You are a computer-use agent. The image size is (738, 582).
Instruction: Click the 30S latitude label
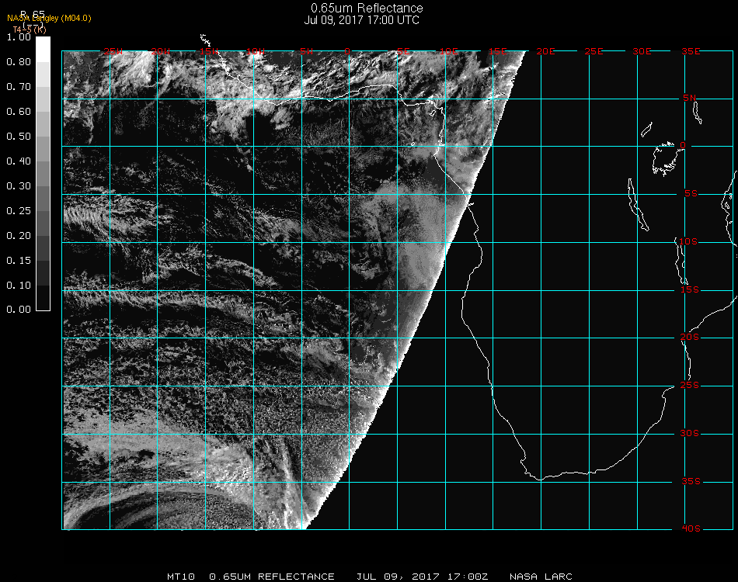point(690,434)
